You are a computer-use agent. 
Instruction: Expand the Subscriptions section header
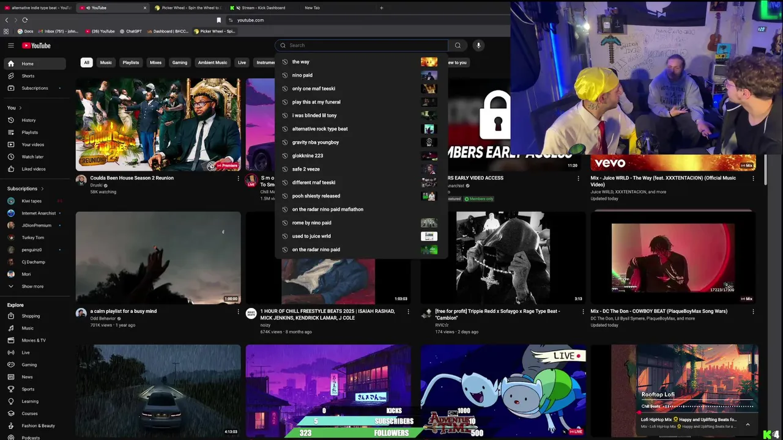click(25, 188)
